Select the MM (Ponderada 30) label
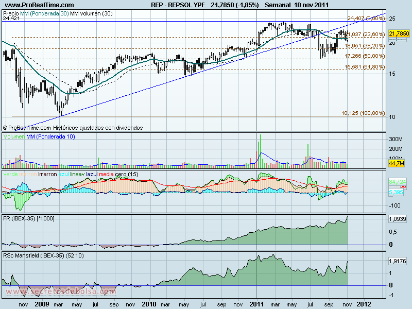Screen dimensions: 412x309 44,13
